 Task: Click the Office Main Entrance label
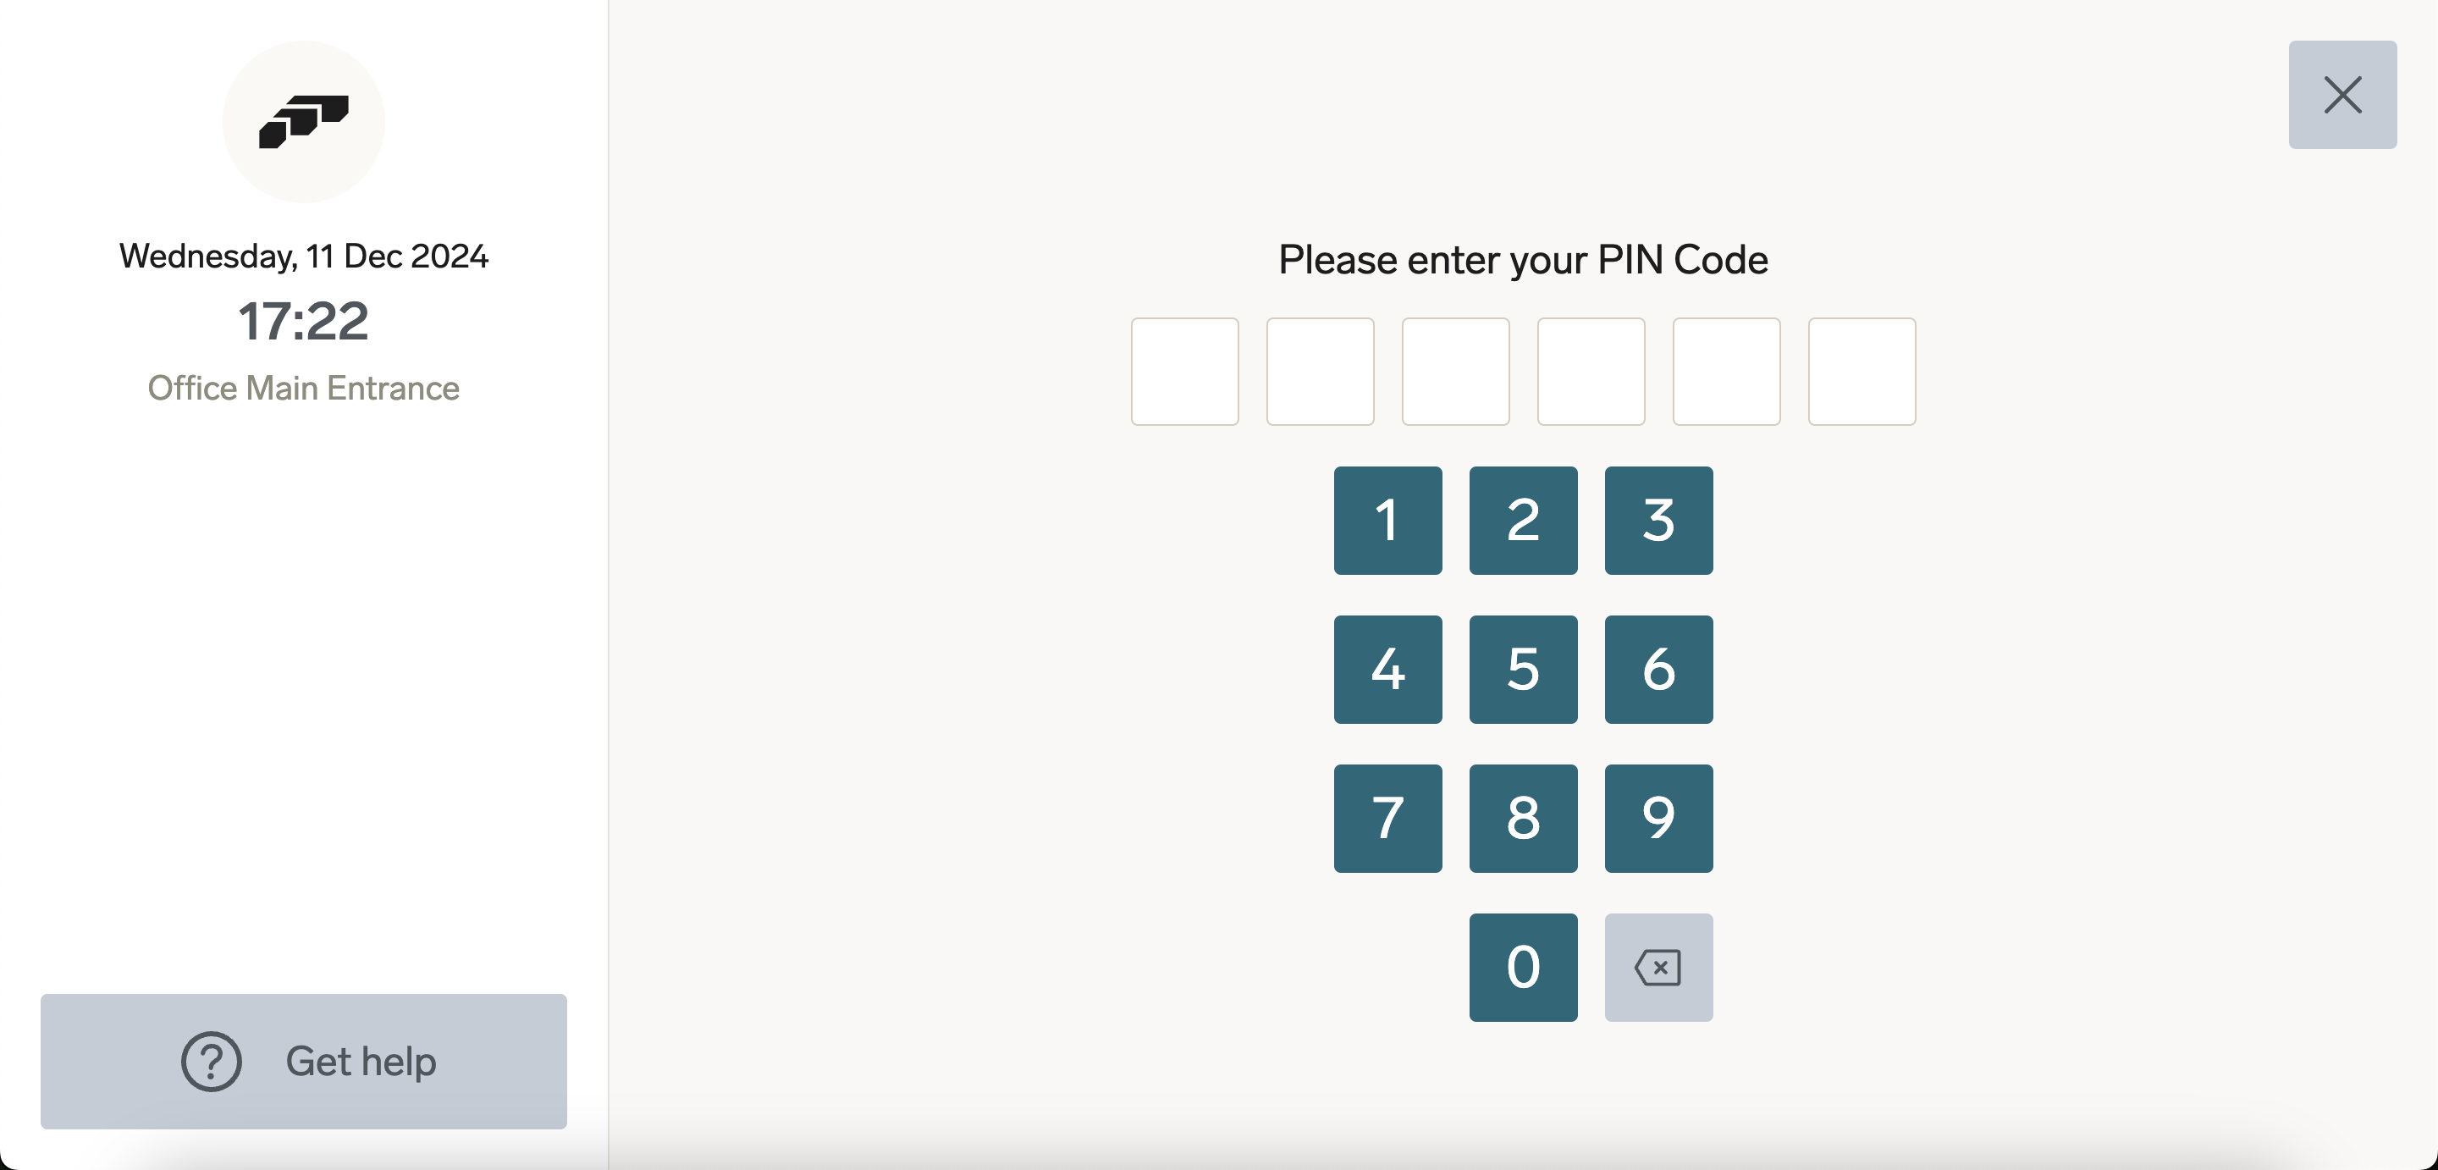point(303,388)
